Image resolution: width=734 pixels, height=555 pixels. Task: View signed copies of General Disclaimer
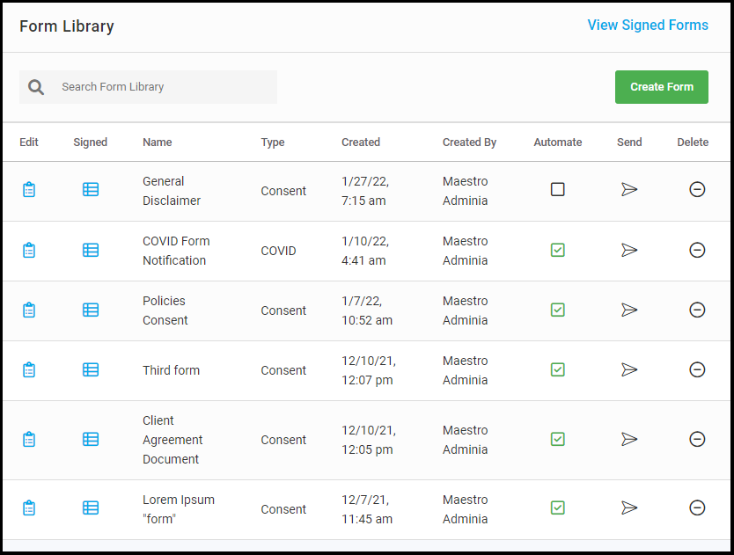[91, 189]
